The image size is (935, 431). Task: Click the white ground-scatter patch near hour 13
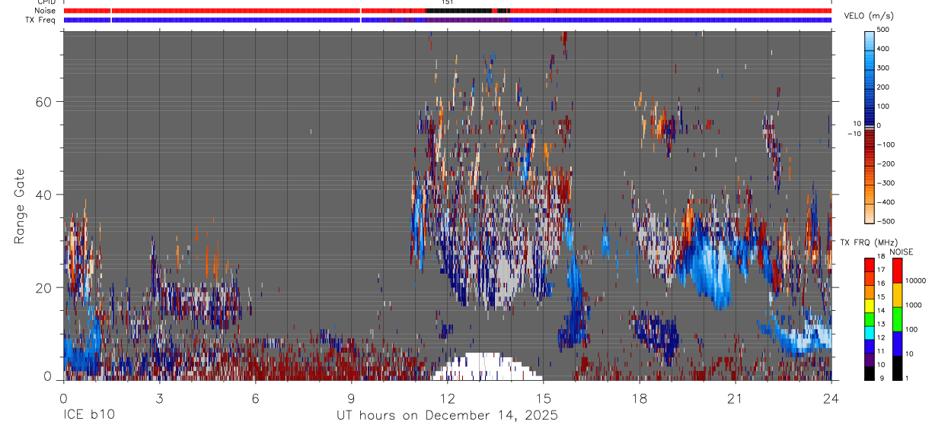486,366
